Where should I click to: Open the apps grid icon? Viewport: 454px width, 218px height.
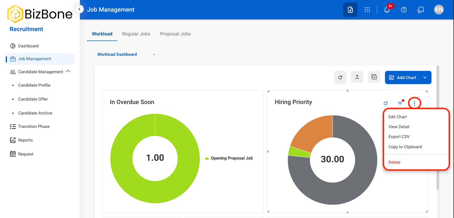click(x=367, y=10)
